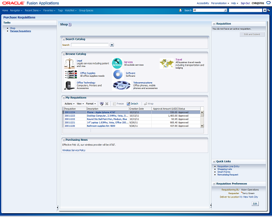Open the View menu in My Requisitions

[80, 104]
